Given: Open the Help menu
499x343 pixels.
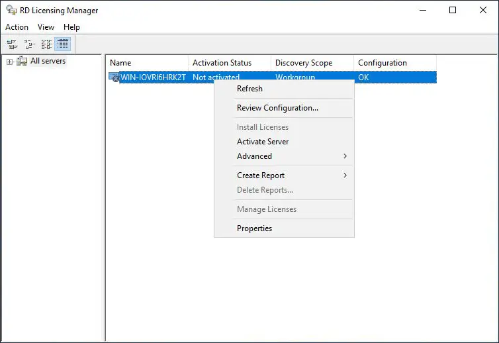Looking at the screenshot, I should coord(71,27).
